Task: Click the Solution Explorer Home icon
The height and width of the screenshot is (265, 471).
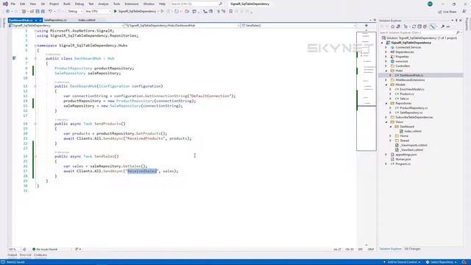Action: click(392, 26)
